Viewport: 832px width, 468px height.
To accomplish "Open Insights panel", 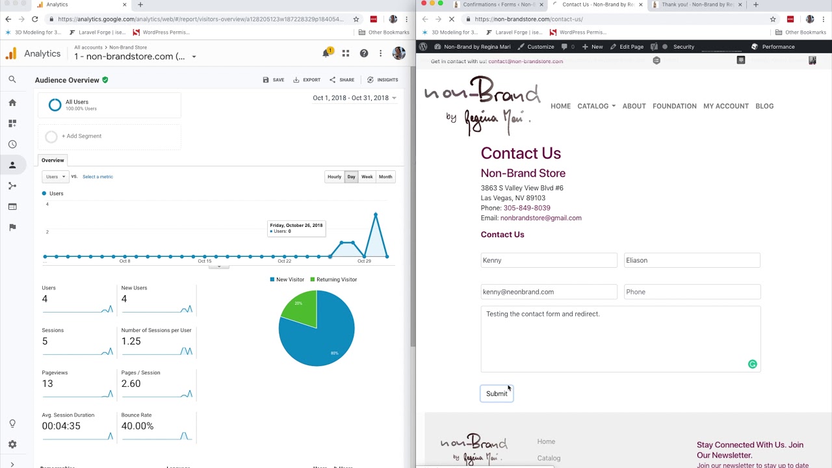I will pyautogui.click(x=383, y=80).
